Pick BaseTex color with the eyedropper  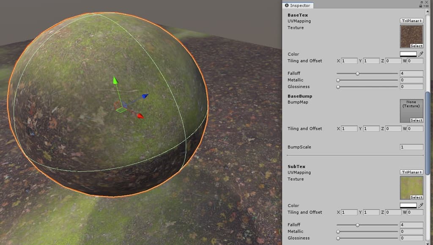(421, 54)
